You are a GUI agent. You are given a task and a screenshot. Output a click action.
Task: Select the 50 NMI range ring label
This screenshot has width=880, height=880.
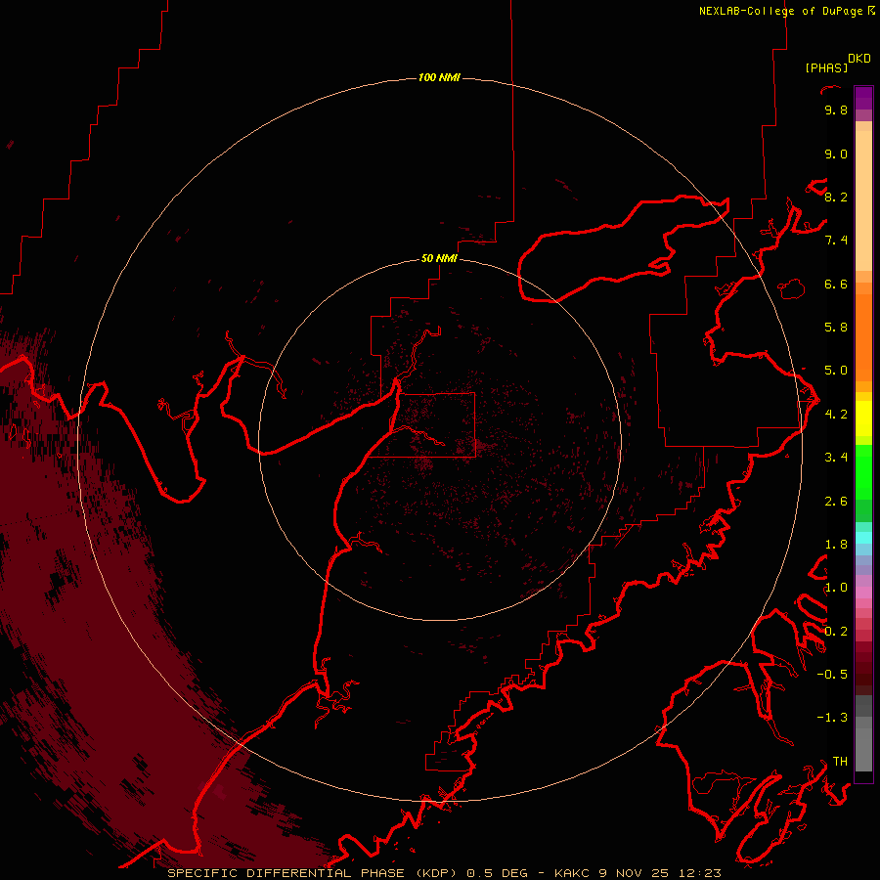439,258
